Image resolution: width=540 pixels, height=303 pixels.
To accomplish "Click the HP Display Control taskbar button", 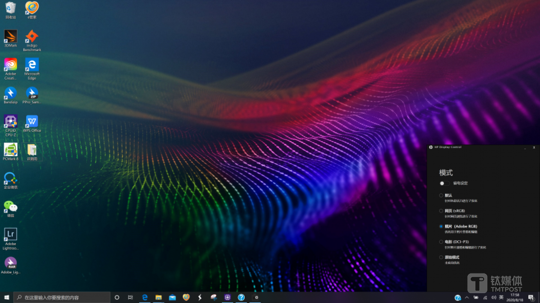I will click(x=256, y=297).
